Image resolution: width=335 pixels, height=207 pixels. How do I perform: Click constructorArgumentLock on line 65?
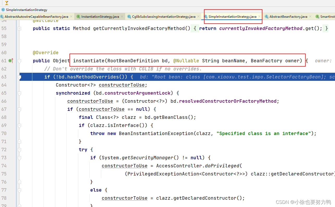click(x=137, y=93)
